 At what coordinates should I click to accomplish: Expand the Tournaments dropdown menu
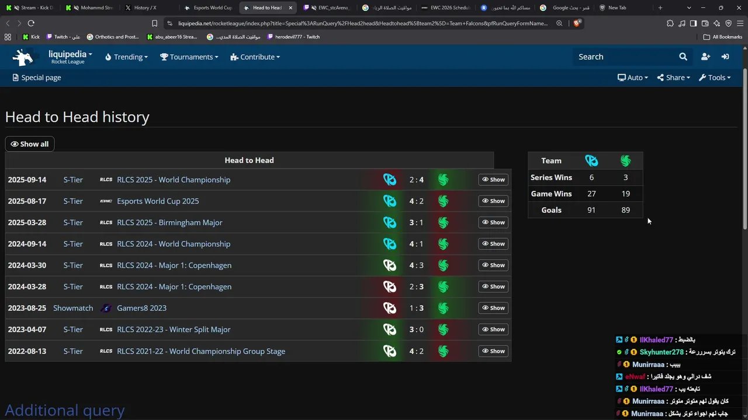(x=189, y=57)
